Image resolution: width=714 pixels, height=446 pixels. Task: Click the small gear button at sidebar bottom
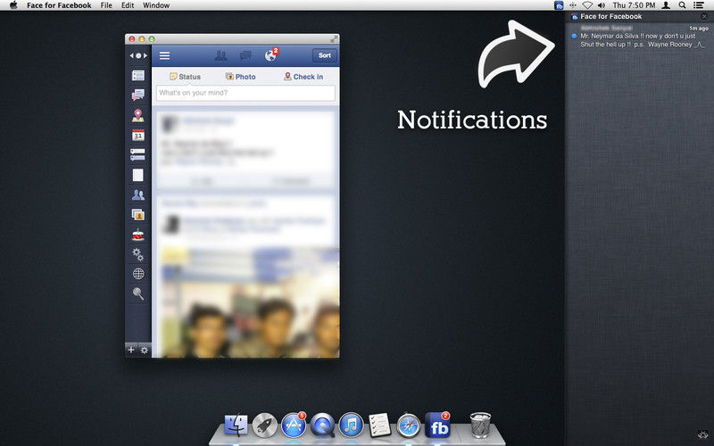tap(145, 350)
